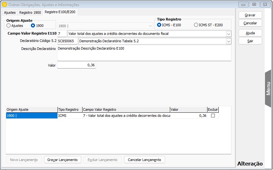The image size is (273, 170).
Task: Switch to the Ajustes tab
Action: [x=10, y=12]
